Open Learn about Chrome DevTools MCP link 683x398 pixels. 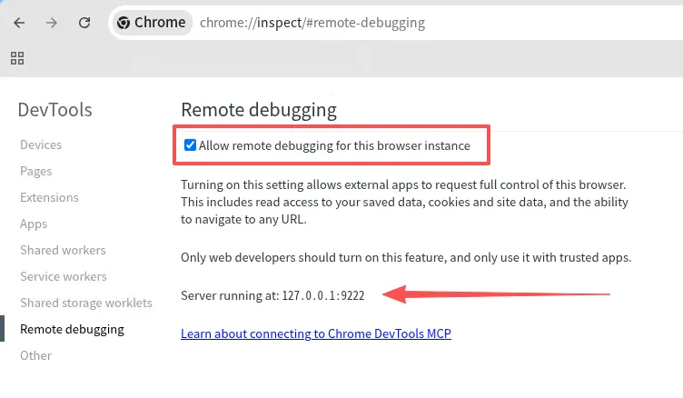point(316,333)
